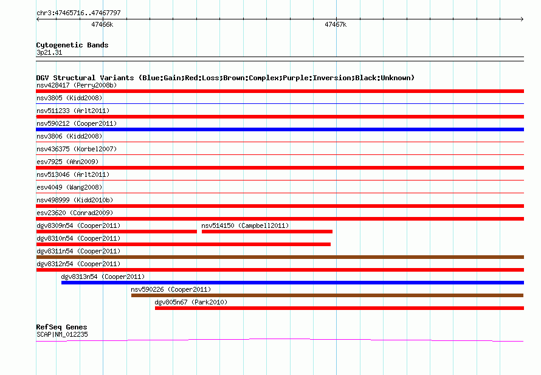Click the chr3:47465716..47467797 coordinate label
Image resolution: width=541 pixels, height=375 pixels.
pos(78,13)
